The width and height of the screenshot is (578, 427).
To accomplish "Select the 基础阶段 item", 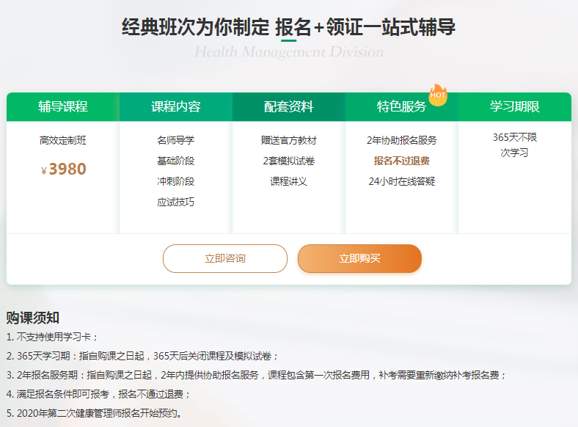I will click(176, 161).
